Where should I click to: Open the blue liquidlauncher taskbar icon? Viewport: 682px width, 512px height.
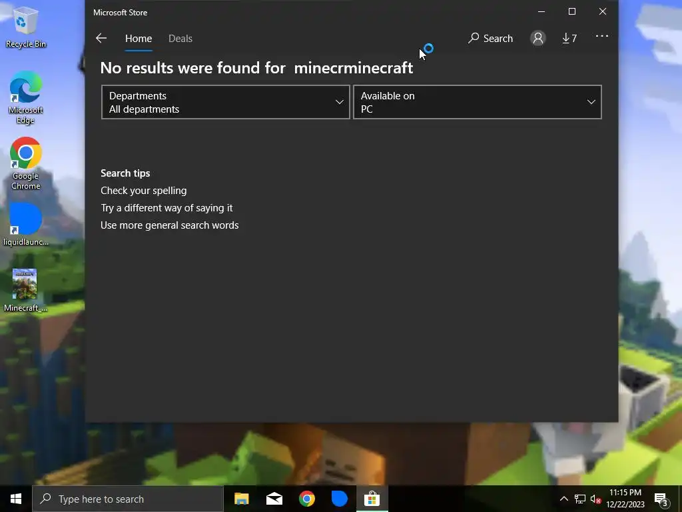[x=339, y=499]
